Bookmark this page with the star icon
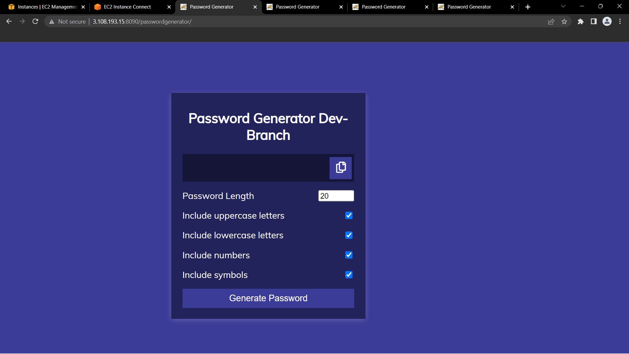Image resolution: width=629 pixels, height=354 pixels. point(564,22)
